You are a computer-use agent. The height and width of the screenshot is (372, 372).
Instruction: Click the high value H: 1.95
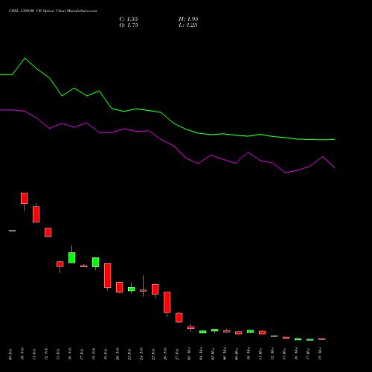click(188, 19)
